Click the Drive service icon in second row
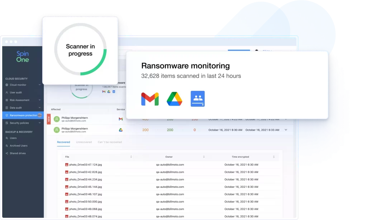The image size is (367, 220). point(120,130)
